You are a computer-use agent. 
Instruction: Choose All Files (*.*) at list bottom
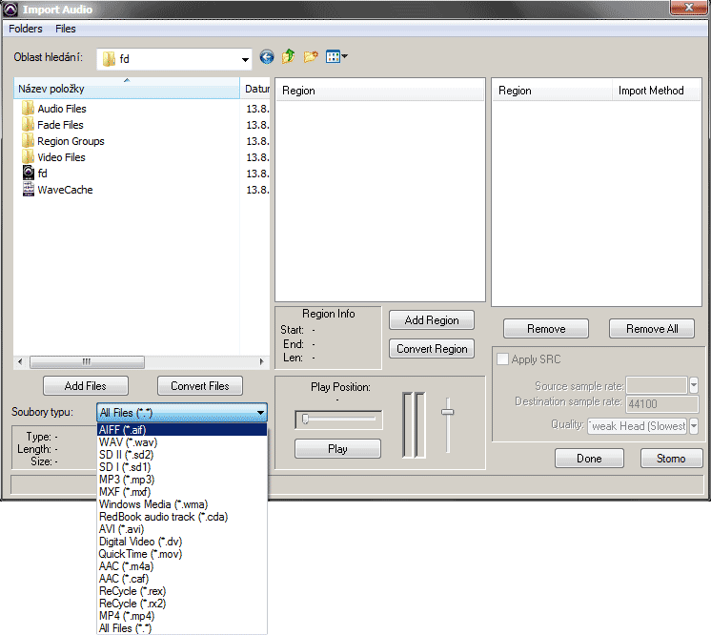pos(182,628)
